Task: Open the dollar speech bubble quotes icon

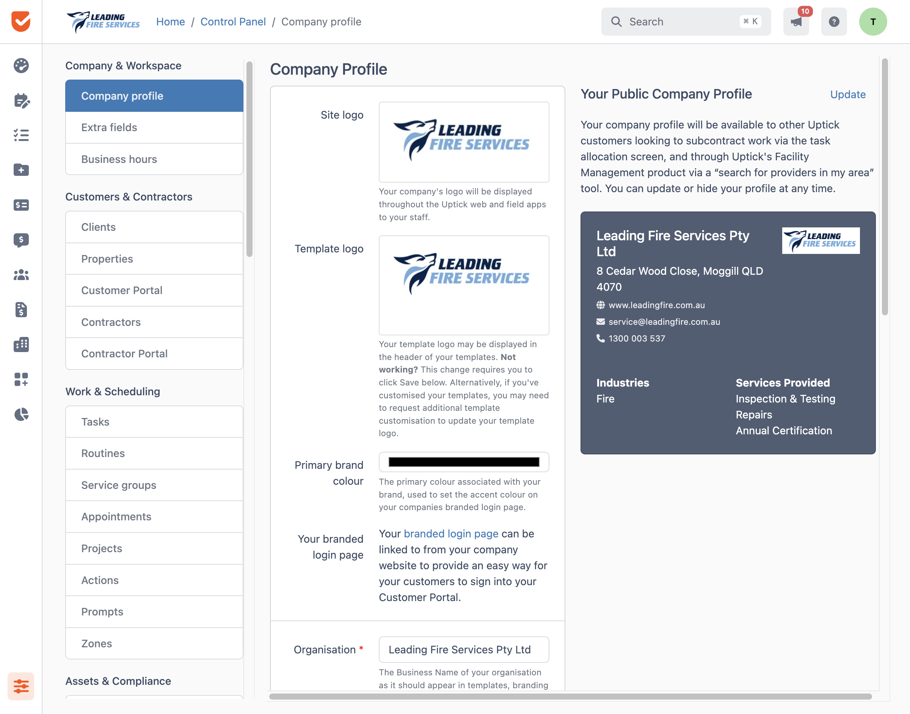Action: pyautogui.click(x=21, y=240)
